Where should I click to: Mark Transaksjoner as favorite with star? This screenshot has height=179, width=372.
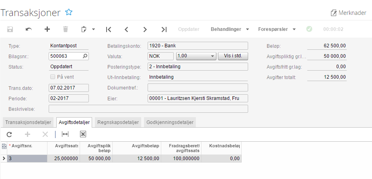coord(69,12)
